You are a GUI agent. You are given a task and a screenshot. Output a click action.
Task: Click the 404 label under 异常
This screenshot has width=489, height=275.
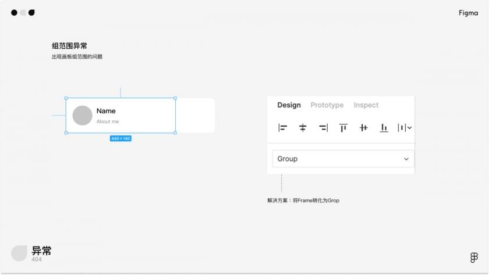click(x=37, y=259)
